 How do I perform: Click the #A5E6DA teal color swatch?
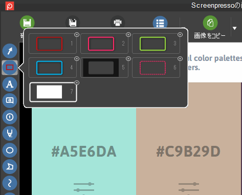(84, 151)
